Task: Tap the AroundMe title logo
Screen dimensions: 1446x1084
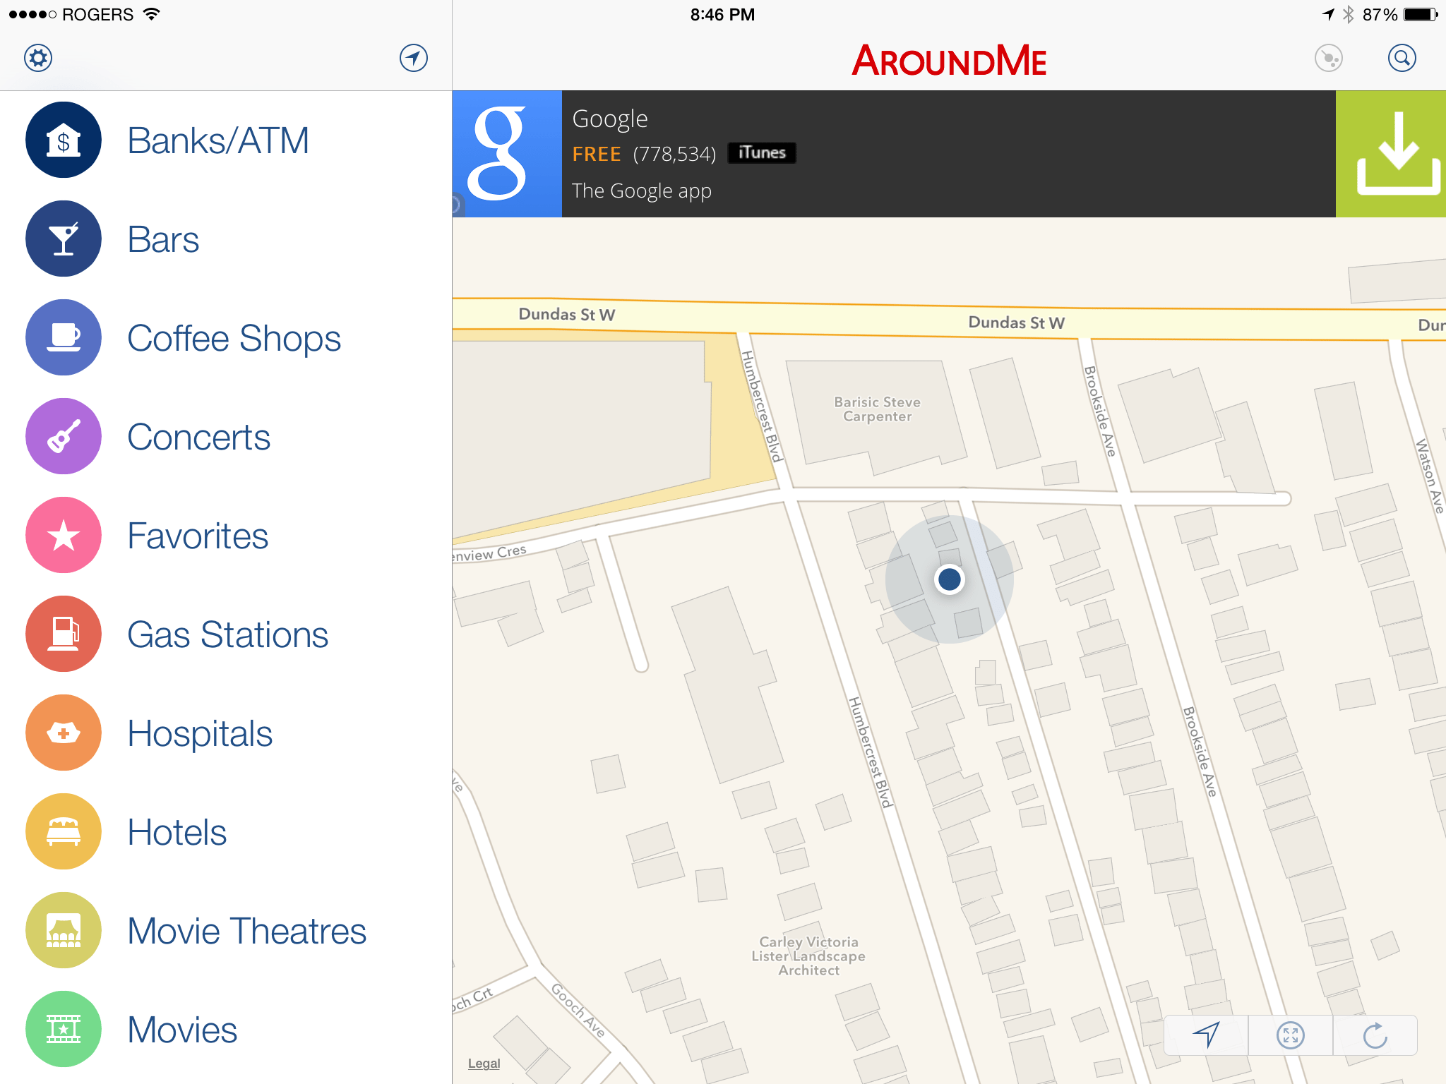Action: click(949, 61)
